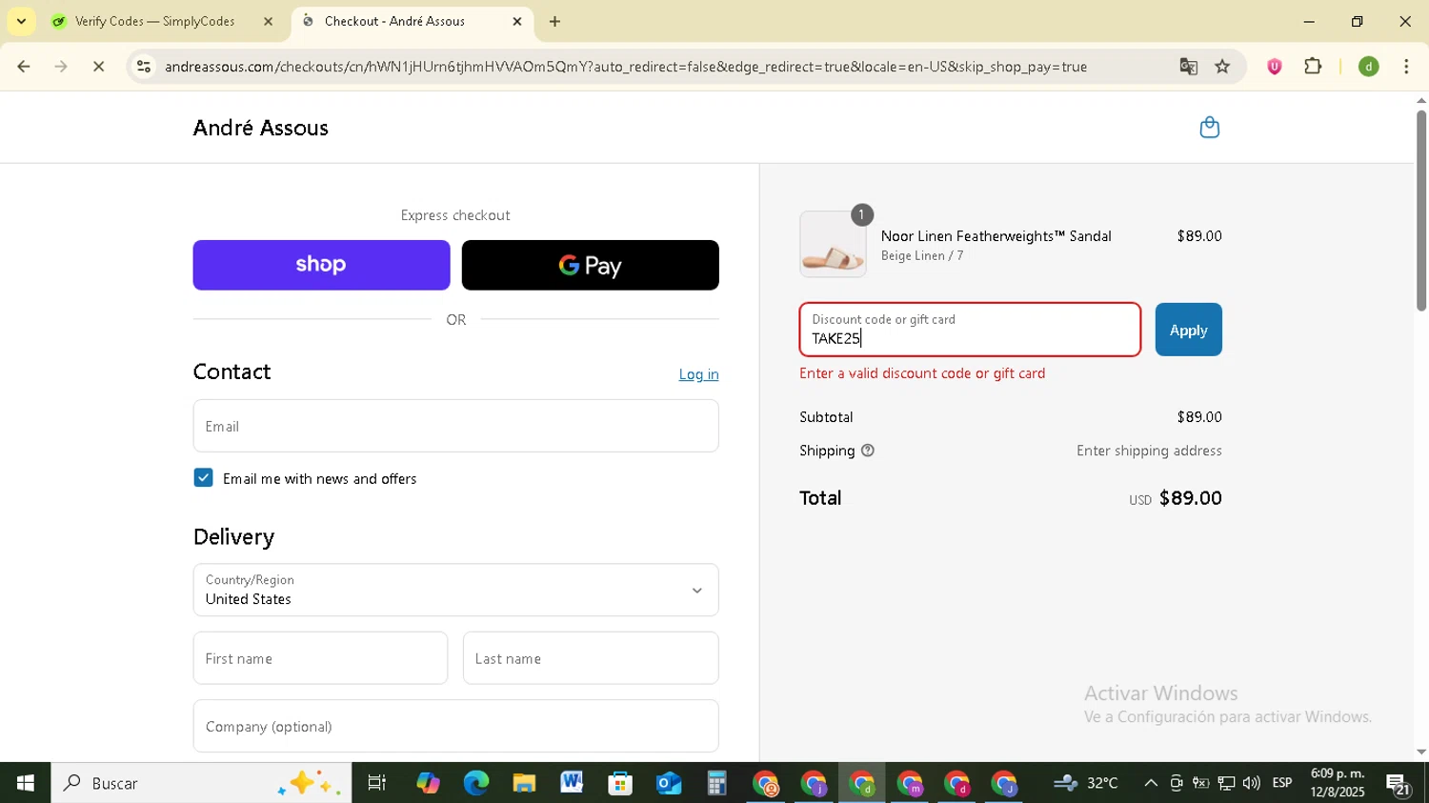Click the Log in link
Screen dimensions: 1429x803
coord(698,374)
